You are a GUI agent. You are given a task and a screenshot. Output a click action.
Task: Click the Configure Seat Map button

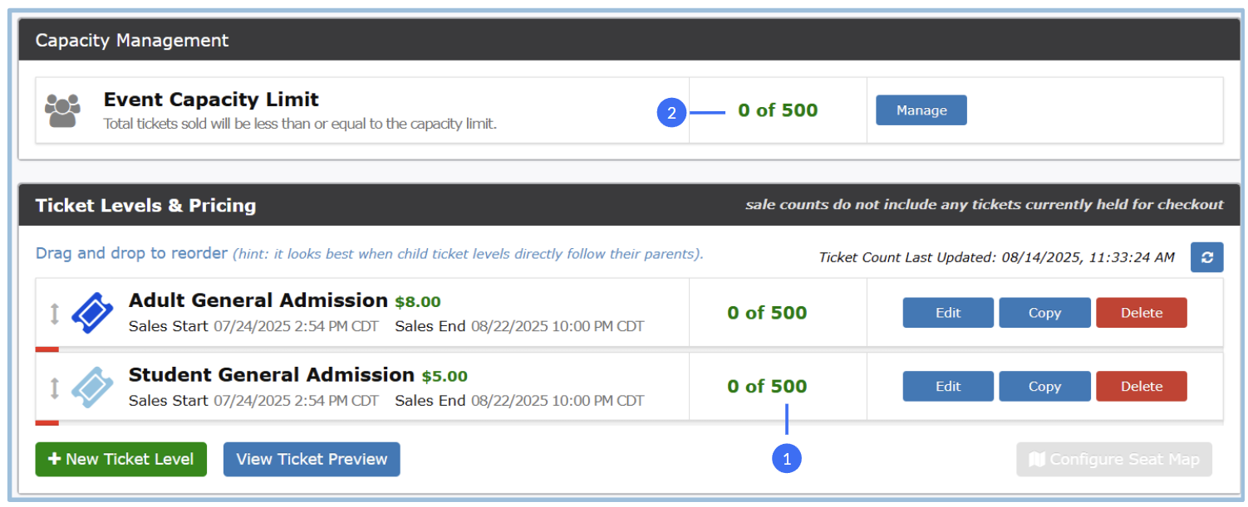(x=1113, y=459)
